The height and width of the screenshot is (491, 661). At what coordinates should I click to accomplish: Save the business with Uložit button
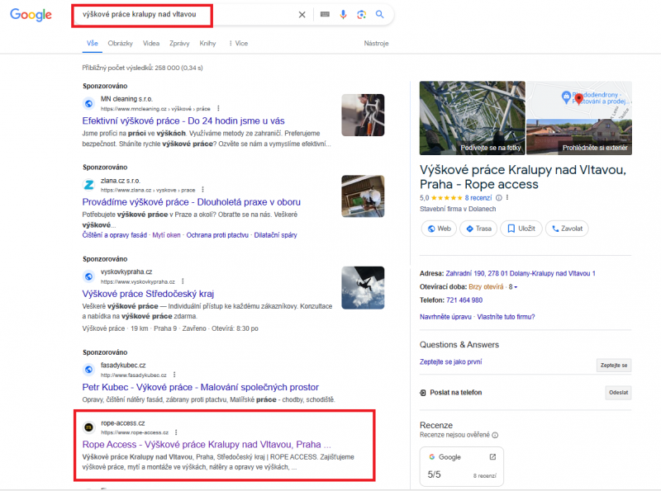[x=521, y=229]
